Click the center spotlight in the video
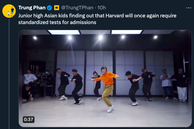The height and width of the screenshot is (129, 194). click(101, 37)
